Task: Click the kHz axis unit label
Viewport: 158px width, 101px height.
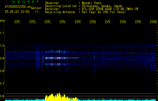Action: pos(2,21)
